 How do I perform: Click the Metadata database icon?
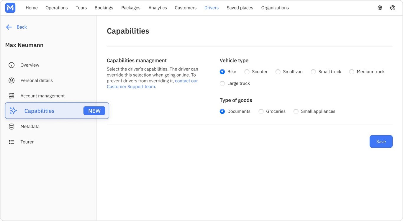12,126
